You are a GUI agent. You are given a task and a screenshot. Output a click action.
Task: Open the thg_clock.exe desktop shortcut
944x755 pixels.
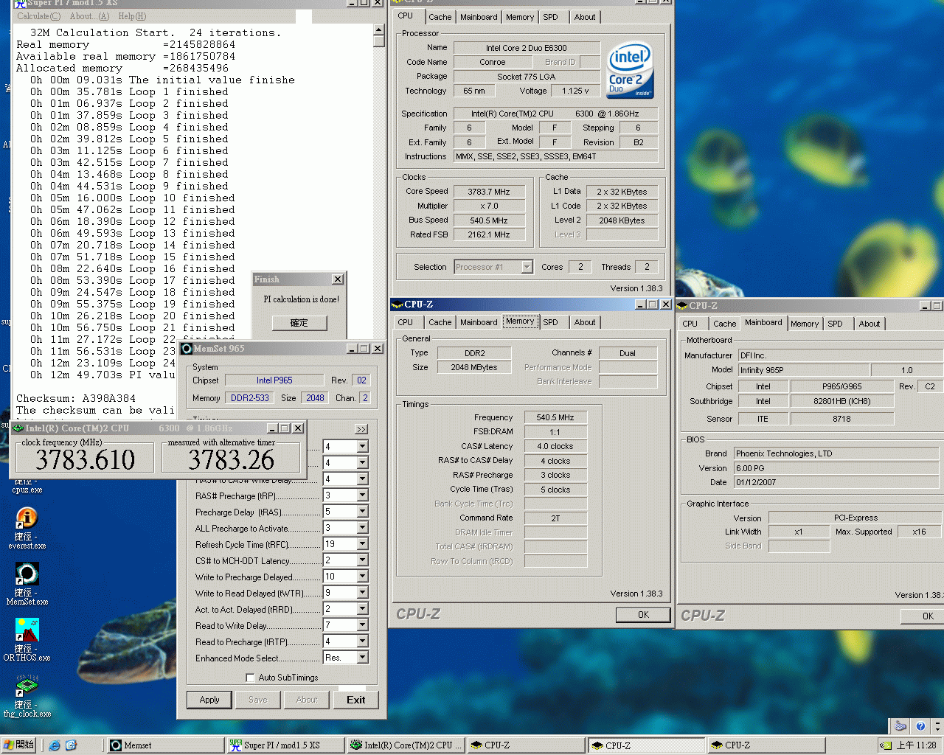tap(27, 695)
